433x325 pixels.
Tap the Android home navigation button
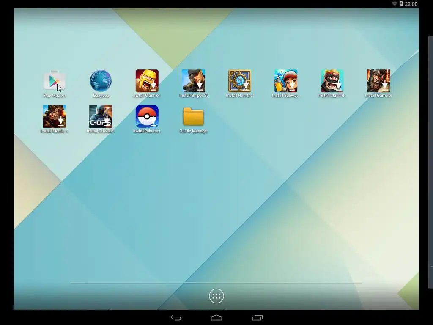point(216,318)
